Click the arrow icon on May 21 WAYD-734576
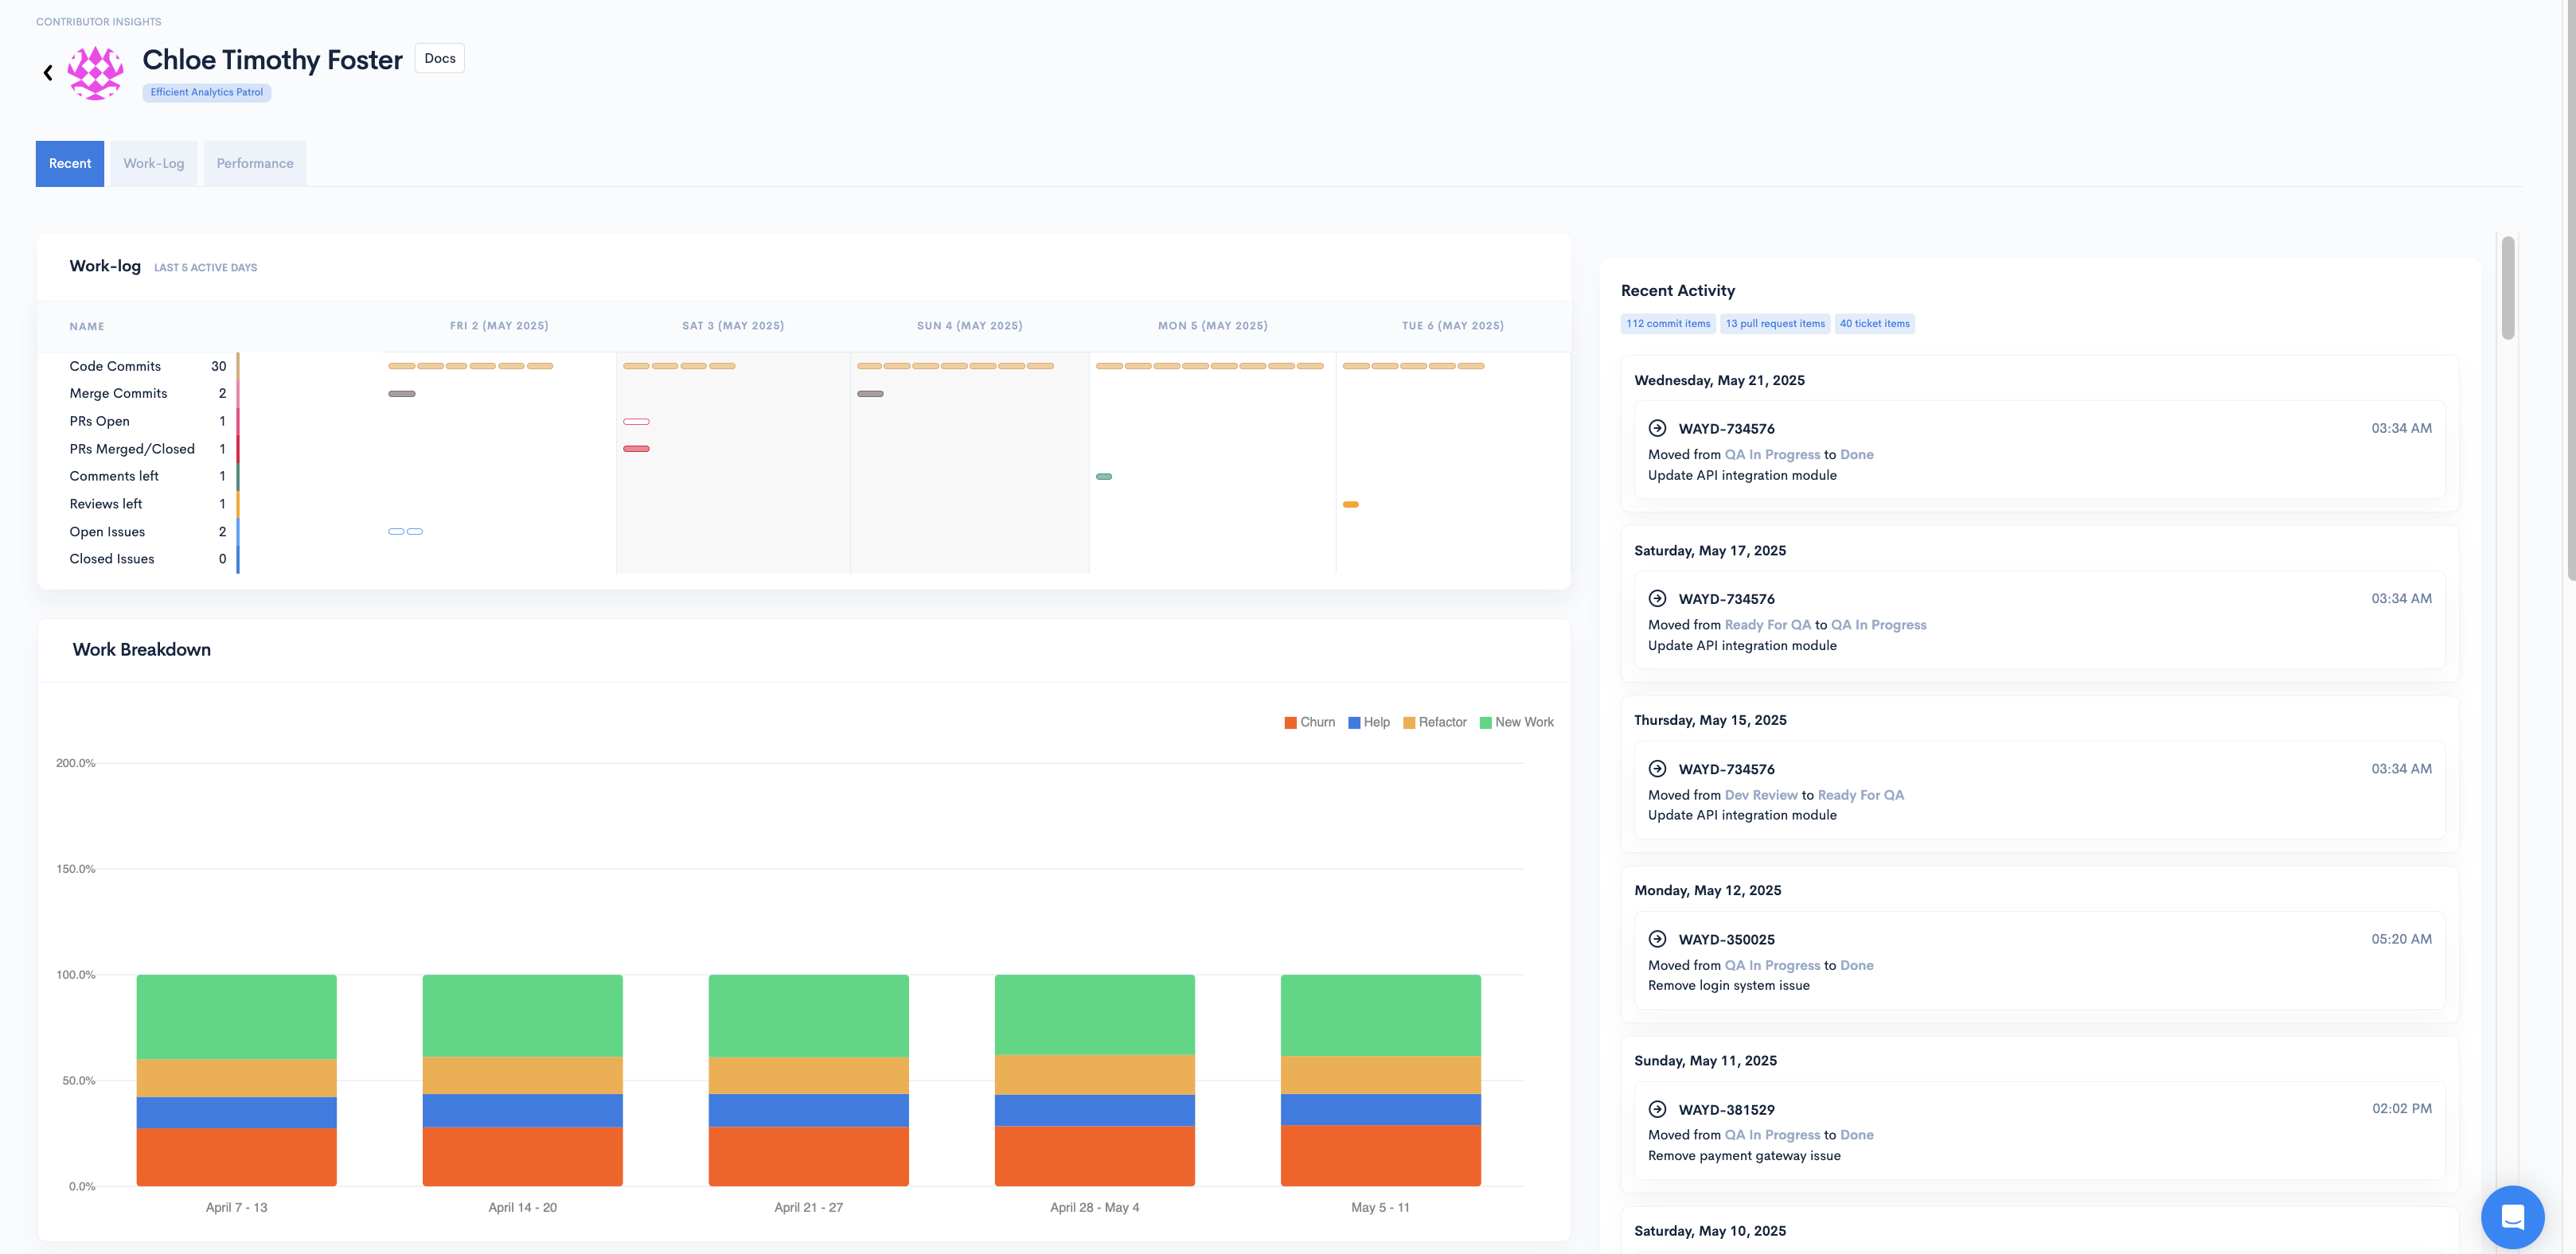 coord(1657,427)
